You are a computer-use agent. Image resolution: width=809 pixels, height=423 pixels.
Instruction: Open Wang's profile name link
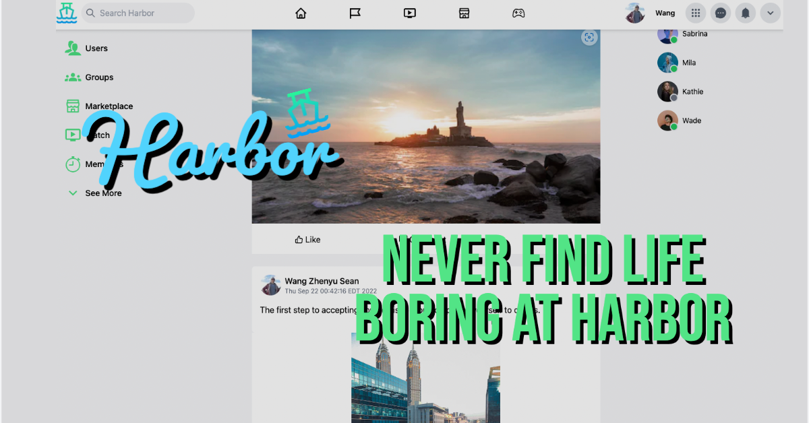click(x=665, y=13)
